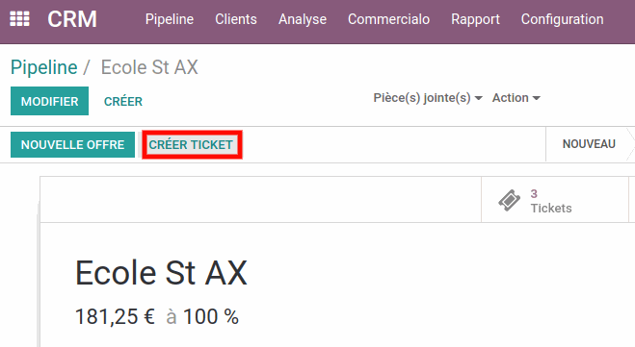Open the Clients menu
Image resolution: width=635 pixels, height=347 pixels.
click(x=236, y=19)
